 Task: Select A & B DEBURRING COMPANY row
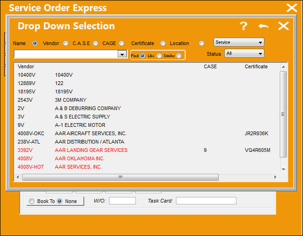[147, 108]
